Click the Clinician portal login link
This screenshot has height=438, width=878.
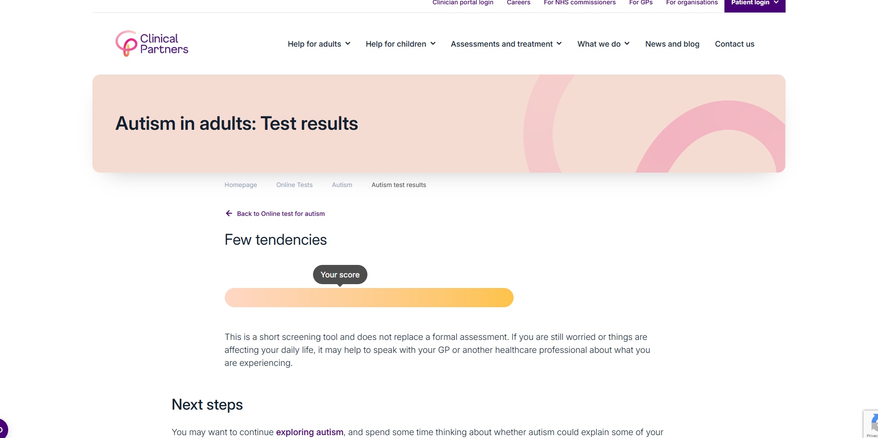tap(463, 3)
